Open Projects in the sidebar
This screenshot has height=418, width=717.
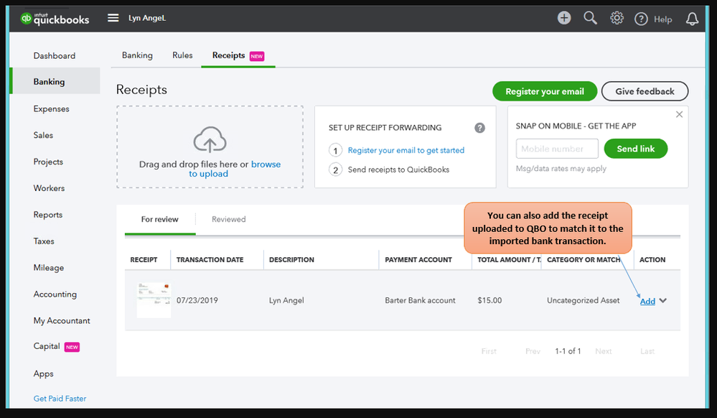tap(48, 162)
